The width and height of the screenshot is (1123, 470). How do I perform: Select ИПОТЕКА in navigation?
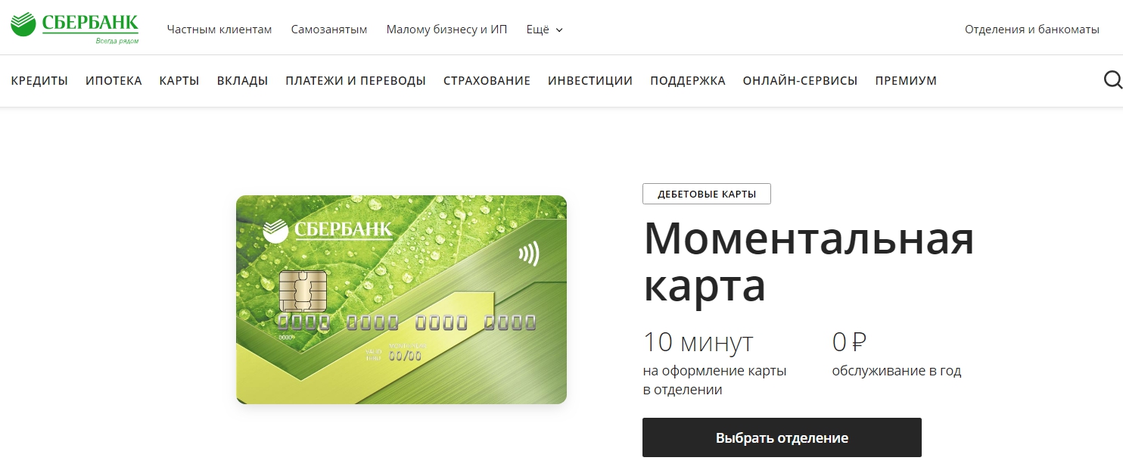tap(114, 81)
